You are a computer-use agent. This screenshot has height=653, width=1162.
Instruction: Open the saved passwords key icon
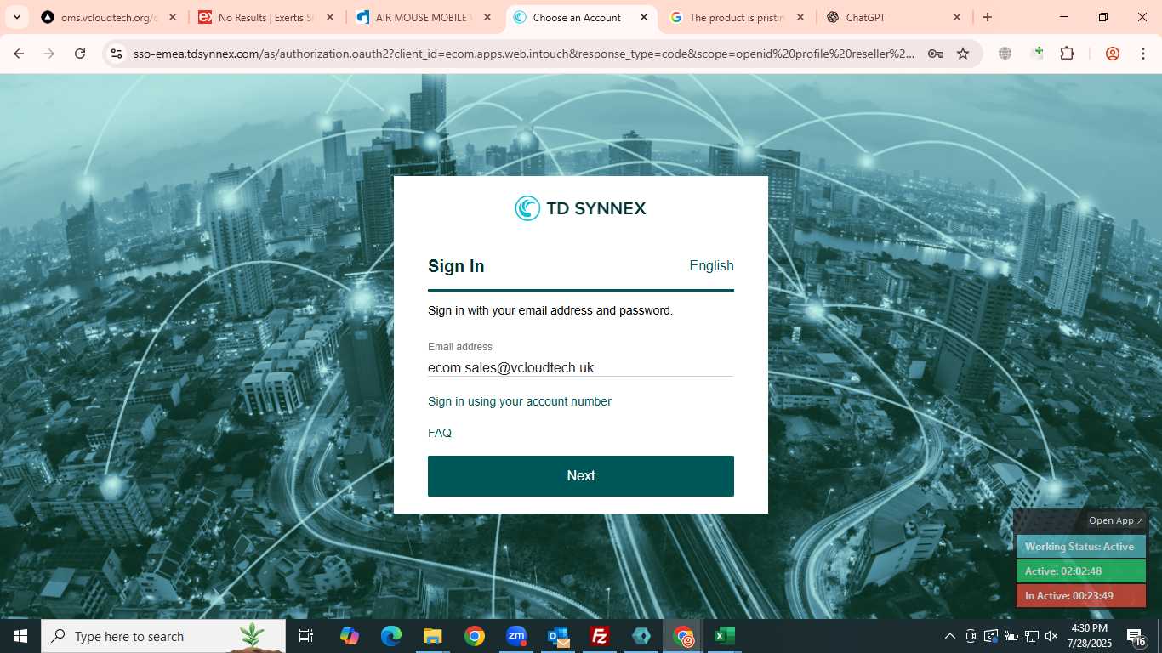[936, 54]
